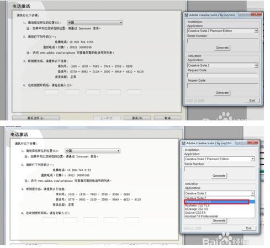Open Installation Application dropdown in lower keygen

(253, 159)
